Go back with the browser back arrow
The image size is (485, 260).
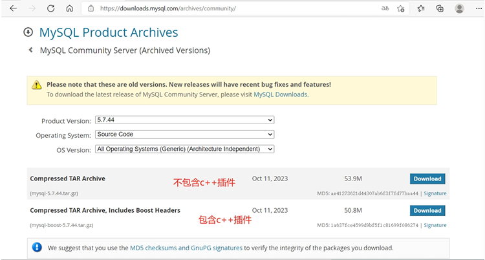[x=13, y=8]
